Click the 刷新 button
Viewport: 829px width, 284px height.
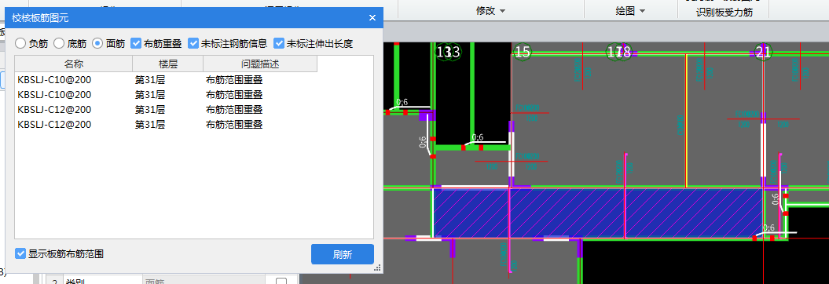tap(343, 254)
